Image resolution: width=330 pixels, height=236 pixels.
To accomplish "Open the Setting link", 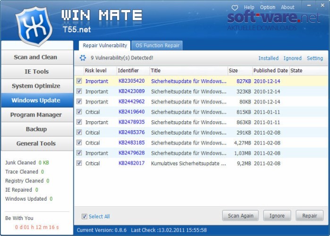I will 314,58.
